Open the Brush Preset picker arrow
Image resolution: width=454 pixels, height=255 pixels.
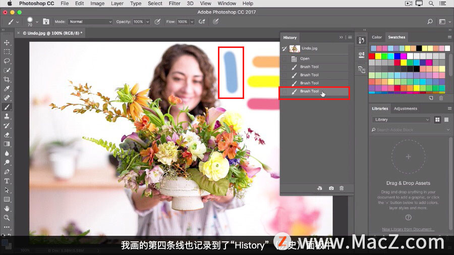point(37,22)
